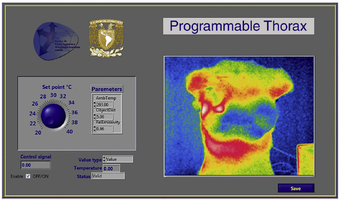Click the Temperature readout field
This screenshot has width=341, height=200.
pyautogui.click(x=111, y=168)
